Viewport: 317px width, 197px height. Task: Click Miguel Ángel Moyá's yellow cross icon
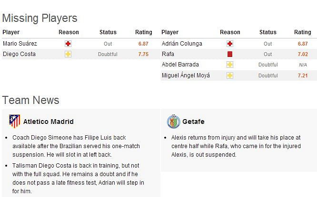[x=230, y=75]
